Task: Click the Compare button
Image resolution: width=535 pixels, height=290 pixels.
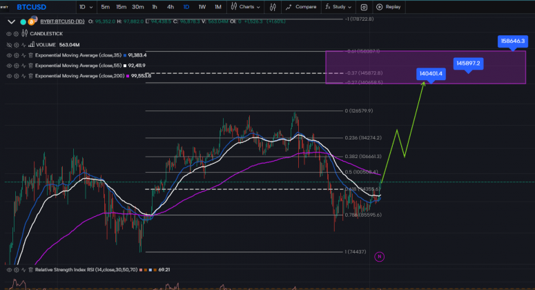Action: pos(300,7)
